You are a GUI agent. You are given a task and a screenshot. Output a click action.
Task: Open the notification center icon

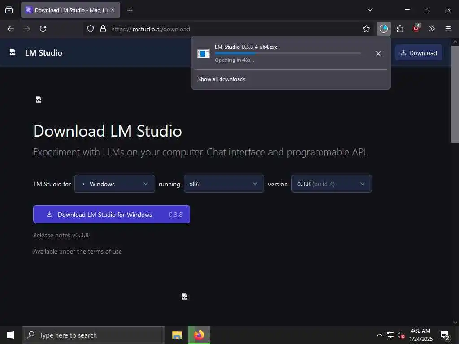445,335
